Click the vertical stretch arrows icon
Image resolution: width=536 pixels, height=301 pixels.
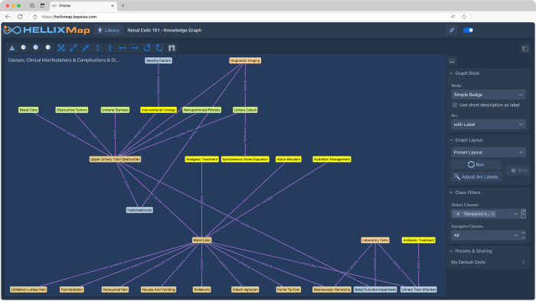click(x=98, y=47)
